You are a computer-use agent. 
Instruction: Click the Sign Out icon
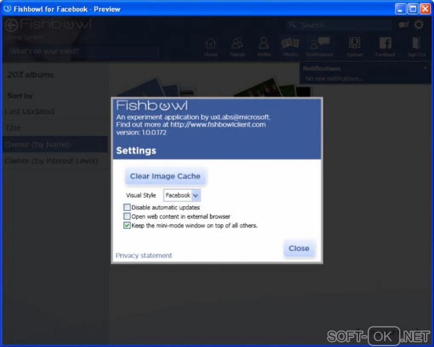(416, 47)
